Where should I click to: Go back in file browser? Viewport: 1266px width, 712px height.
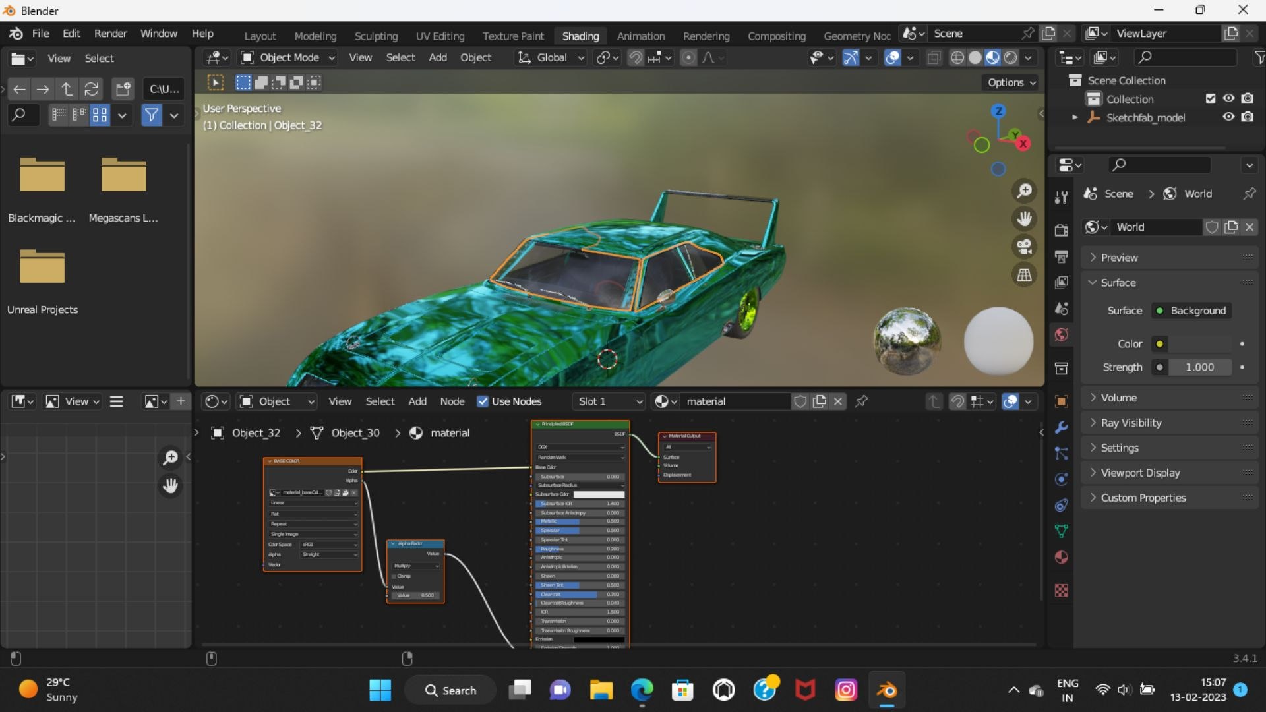tap(19, 89)
